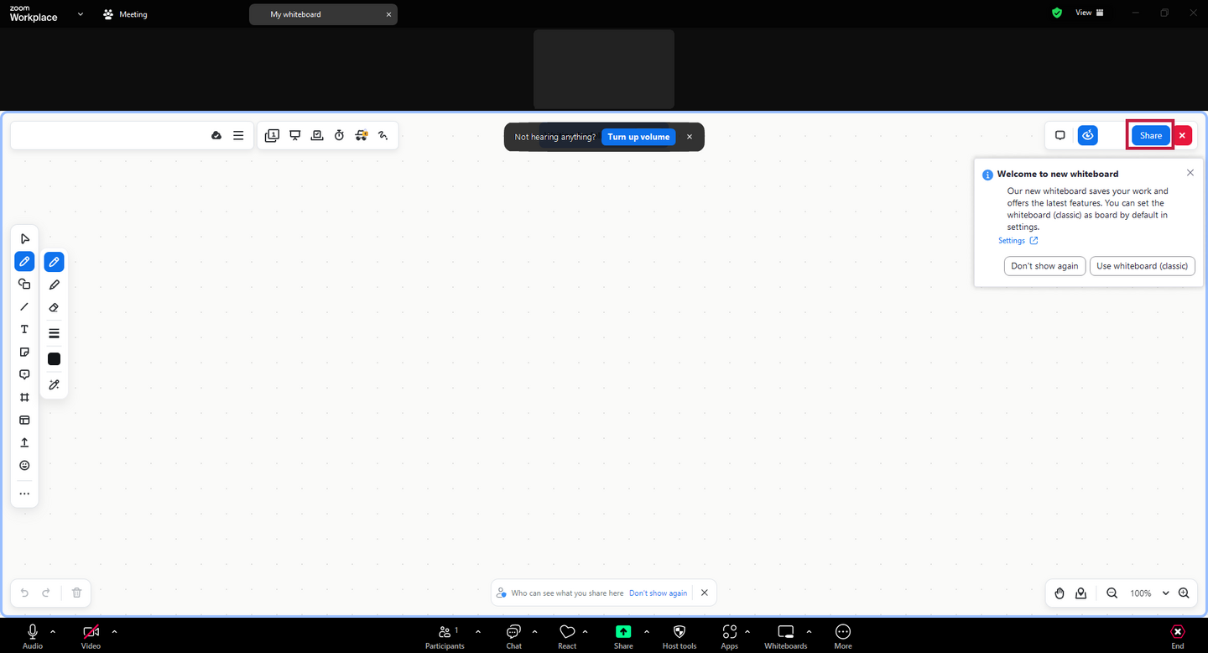Viewport: 1208px width, 653px height.
Task: Open the Templates tool
Action: pos(24,421)
